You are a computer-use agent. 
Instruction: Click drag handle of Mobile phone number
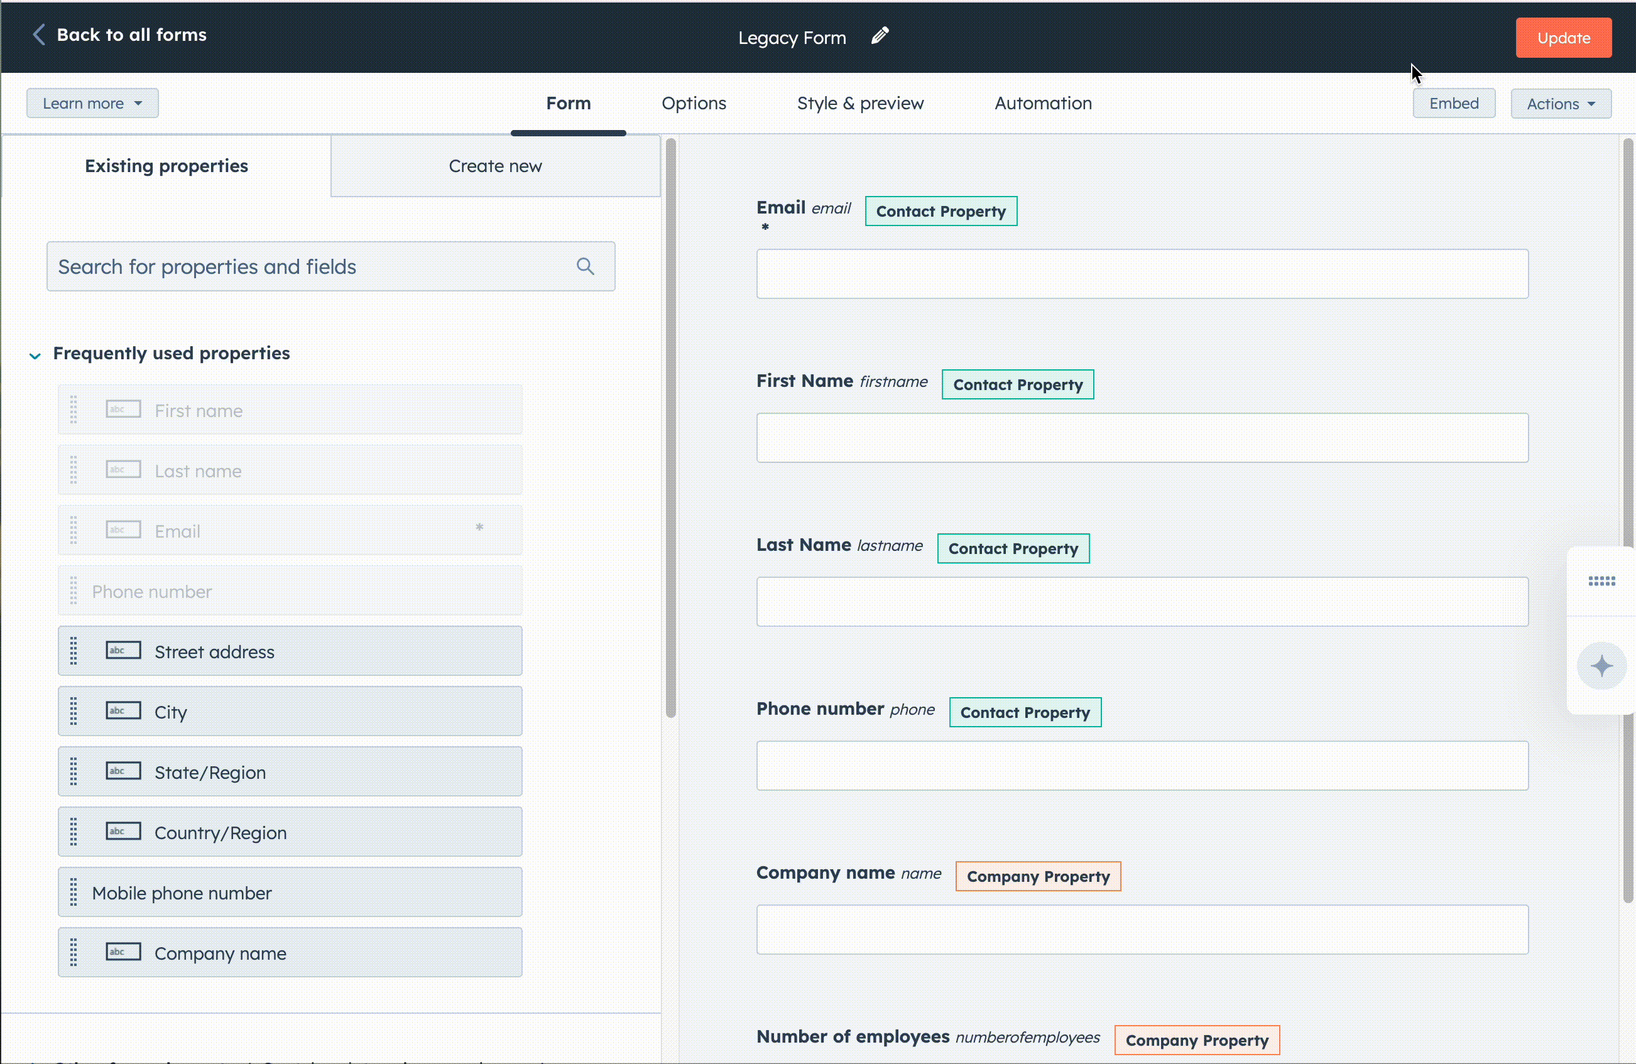(74, 892)
